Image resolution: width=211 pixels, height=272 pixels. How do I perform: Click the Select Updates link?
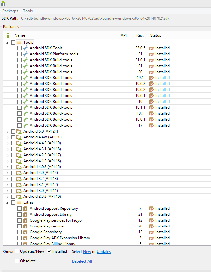[104, 252]
